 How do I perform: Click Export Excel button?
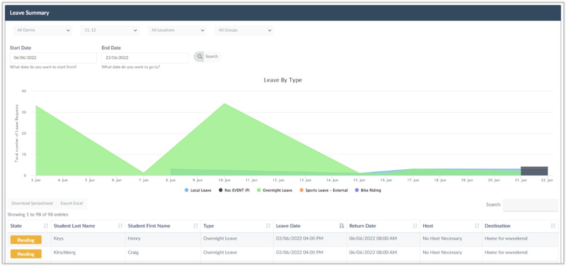[x=72, y=203]
